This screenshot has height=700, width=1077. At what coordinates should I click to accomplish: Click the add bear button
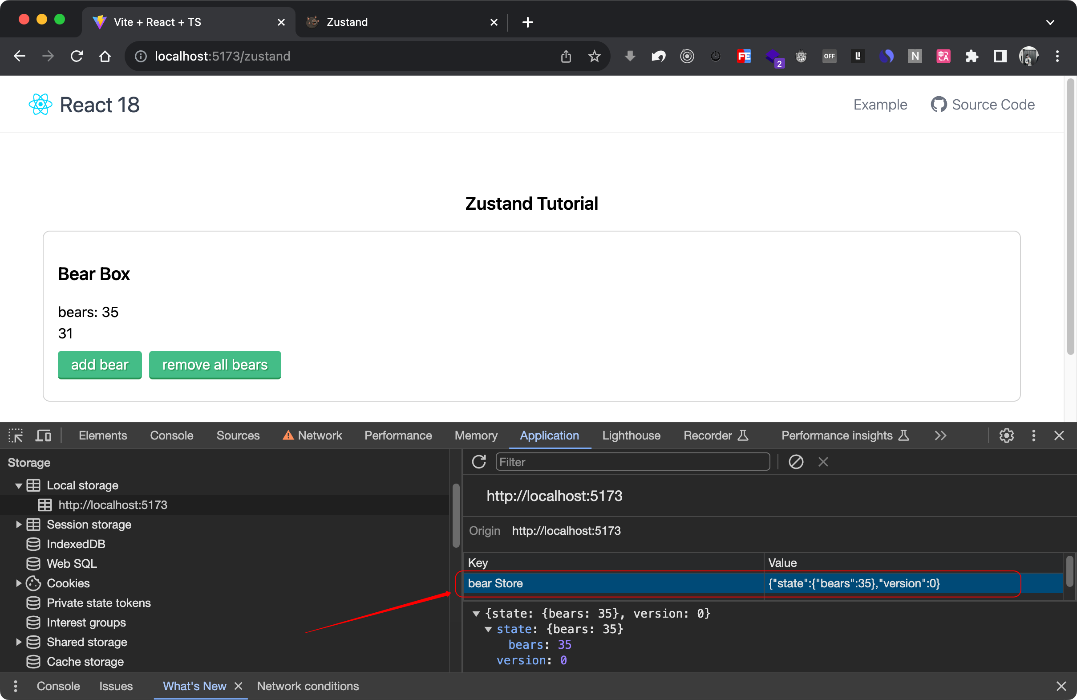tap(100, 365)
